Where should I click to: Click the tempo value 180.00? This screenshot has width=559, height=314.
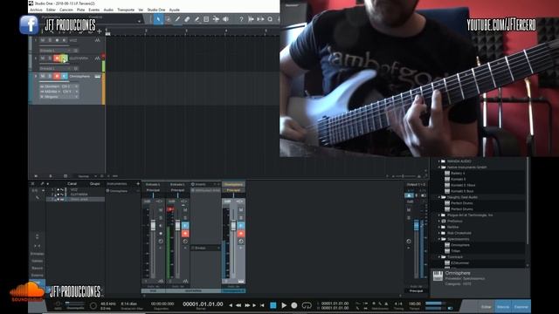pyautogui.click(x=414, y=304)
